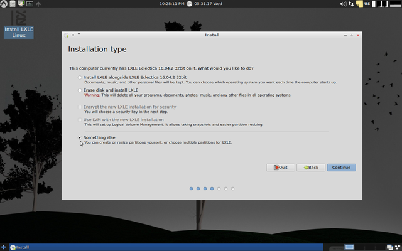Click the clock showing 10:28:11 PM
402x251 pixels.
[171, 4]
